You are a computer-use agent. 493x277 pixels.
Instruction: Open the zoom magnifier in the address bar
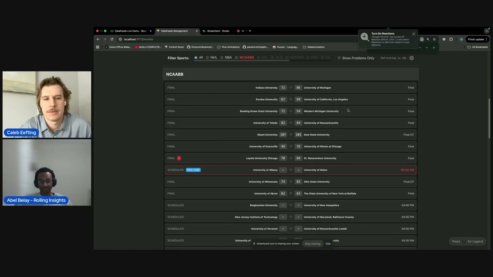coord(428,39)
